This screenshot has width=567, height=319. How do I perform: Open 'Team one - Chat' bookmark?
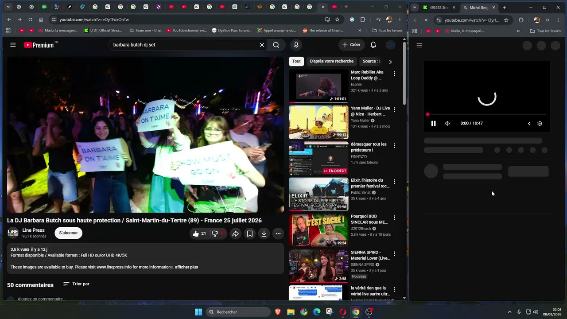145,31
